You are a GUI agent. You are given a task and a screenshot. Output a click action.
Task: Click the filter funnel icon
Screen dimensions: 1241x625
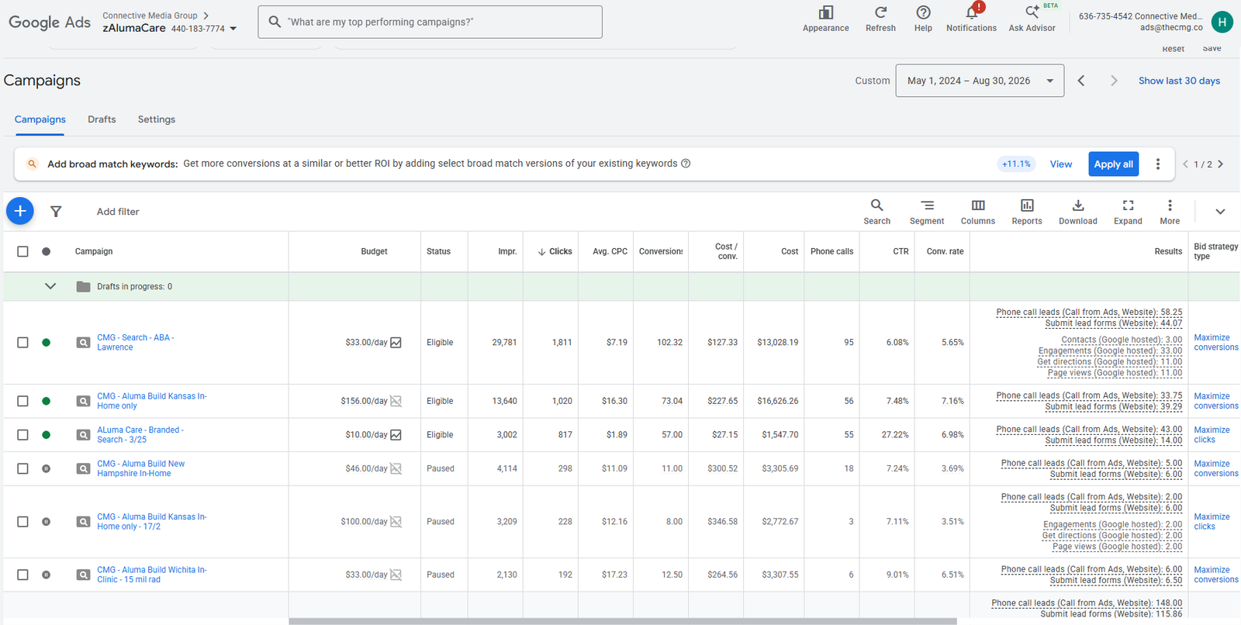click(56, 212)
